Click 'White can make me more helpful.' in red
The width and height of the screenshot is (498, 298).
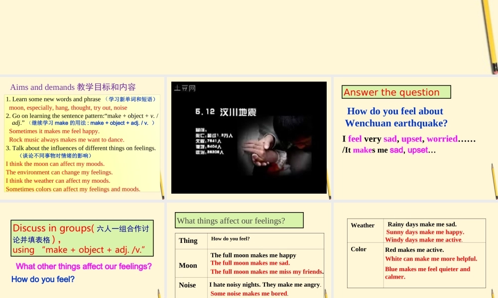(431, 259)
